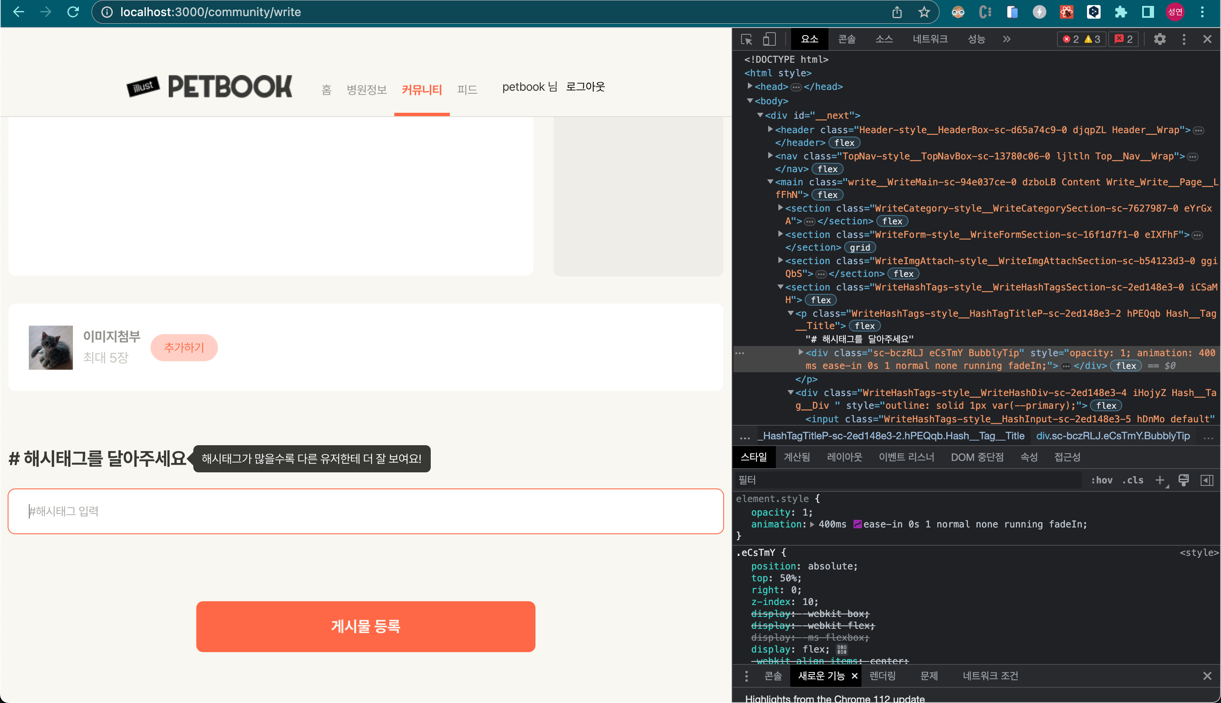Open DevTools settings gear
This screenshot has width=1221, height=703.
(1159, 39)
